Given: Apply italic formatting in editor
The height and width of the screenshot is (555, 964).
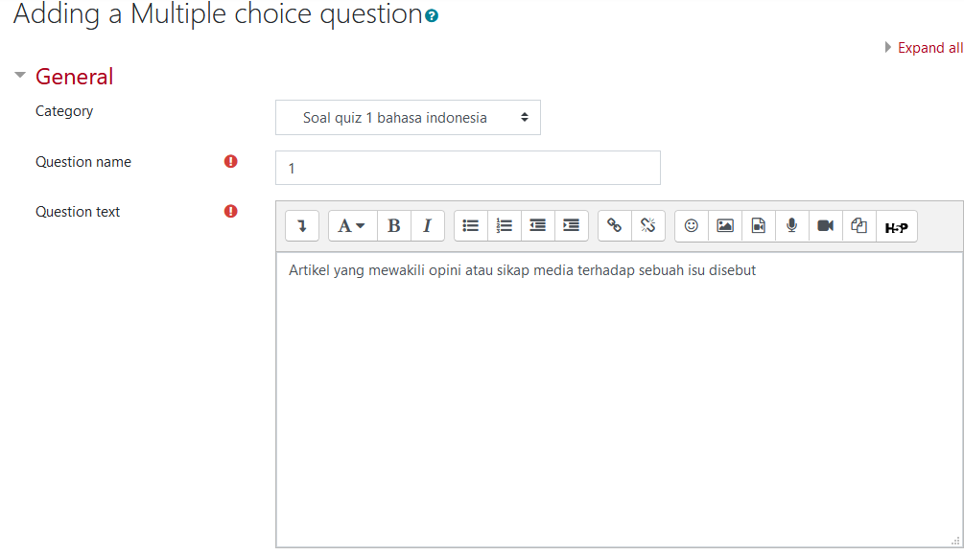Looking at the screenshot, I should coord(427,226).
